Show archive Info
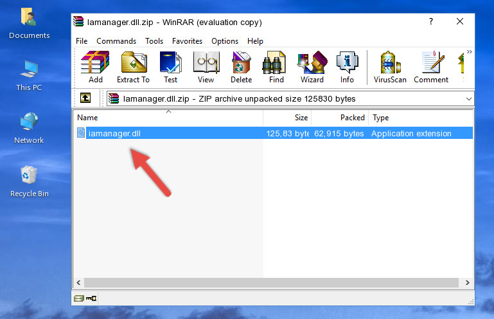This screenshot has height=319, width=494. point(347,67)
